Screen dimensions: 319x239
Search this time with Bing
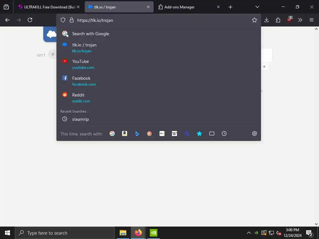137,134
